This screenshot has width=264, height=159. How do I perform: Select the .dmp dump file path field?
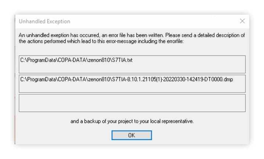pyautogui.click(x=132, y=84)
